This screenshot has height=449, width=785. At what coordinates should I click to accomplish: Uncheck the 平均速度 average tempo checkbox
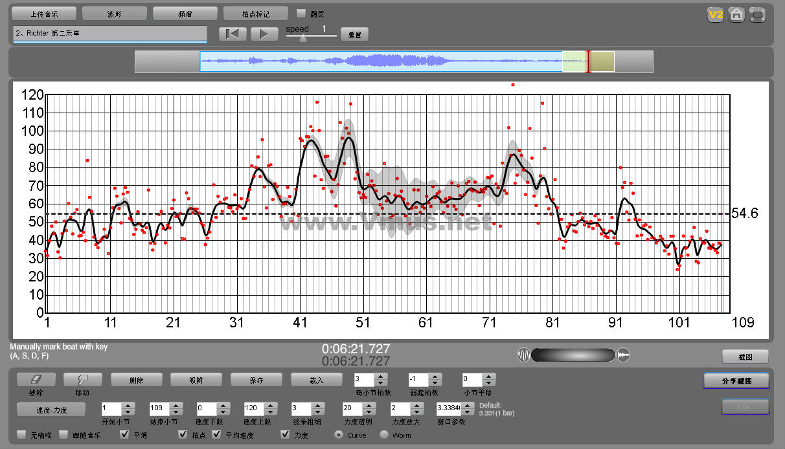(217, 435)
